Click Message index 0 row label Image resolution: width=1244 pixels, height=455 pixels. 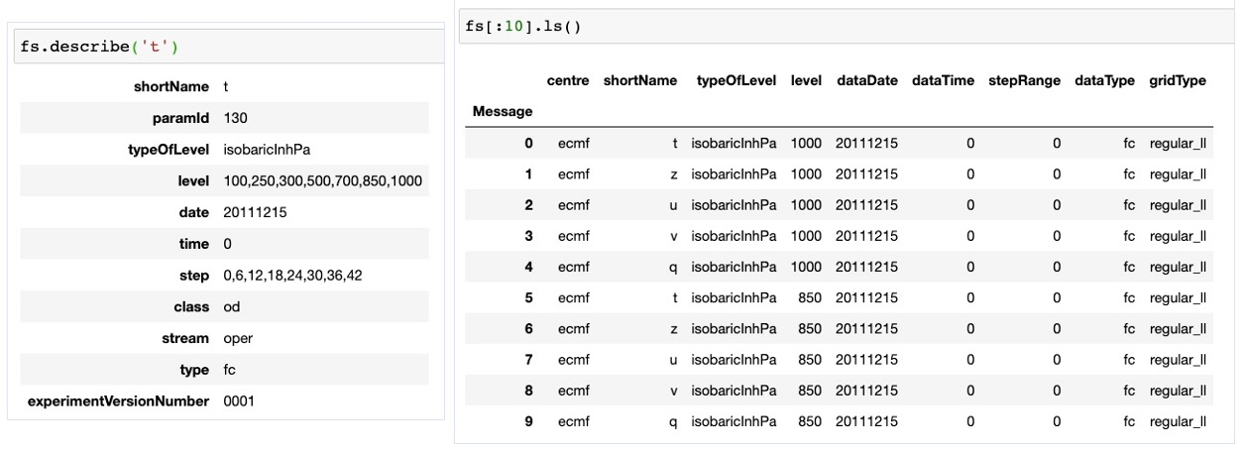528,143
